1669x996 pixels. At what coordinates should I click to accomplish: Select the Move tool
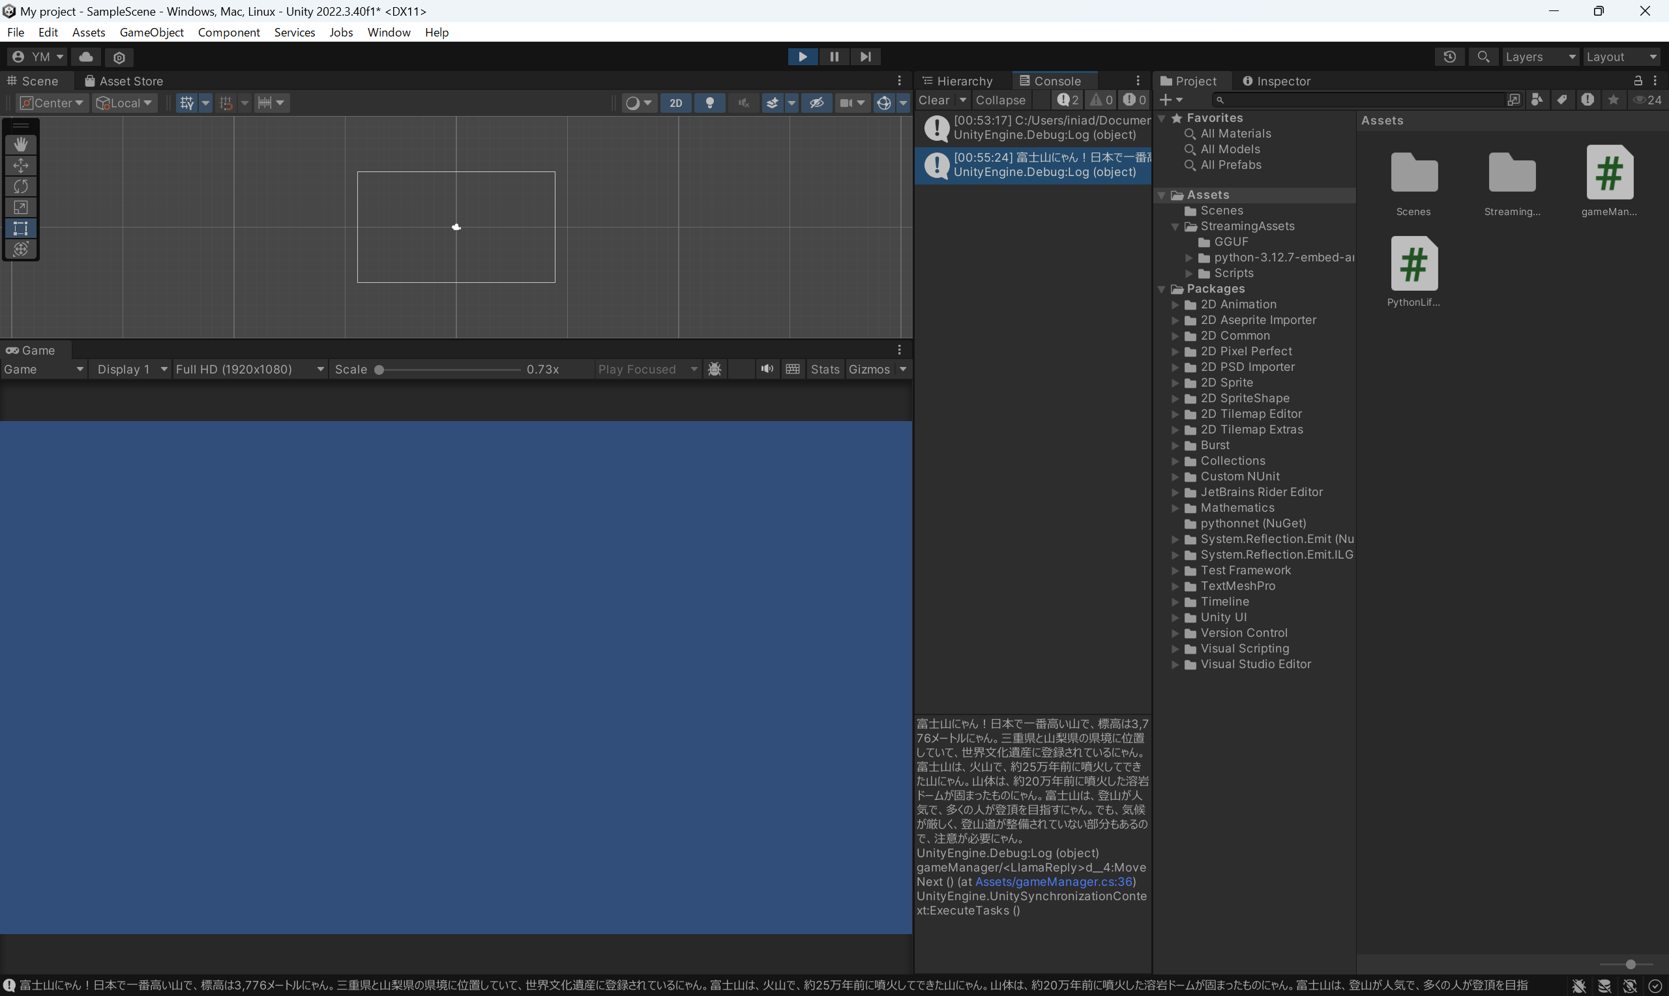21,165
